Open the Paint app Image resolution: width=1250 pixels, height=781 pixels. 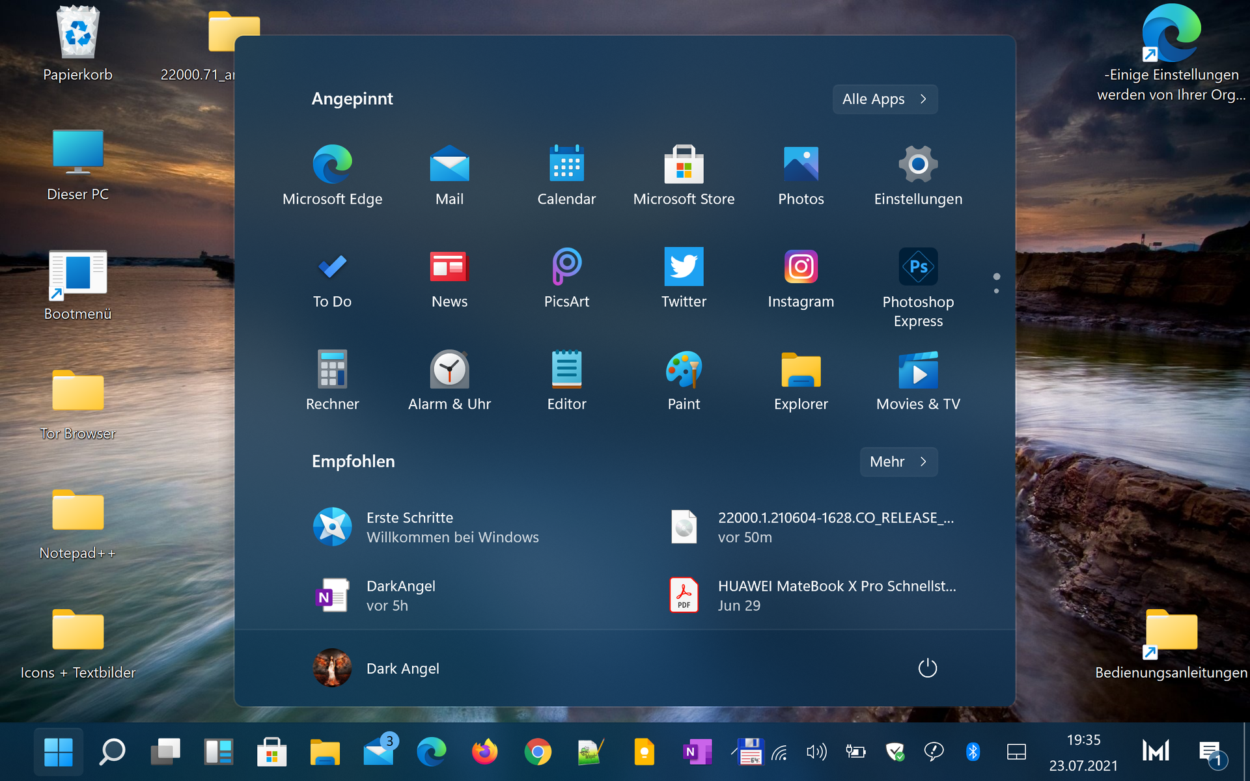(x=684, y=381)
